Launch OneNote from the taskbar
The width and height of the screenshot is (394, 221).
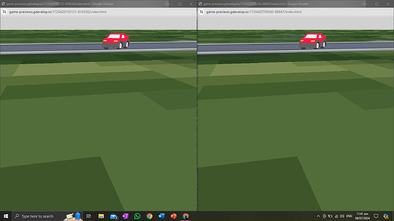(126, 216)
